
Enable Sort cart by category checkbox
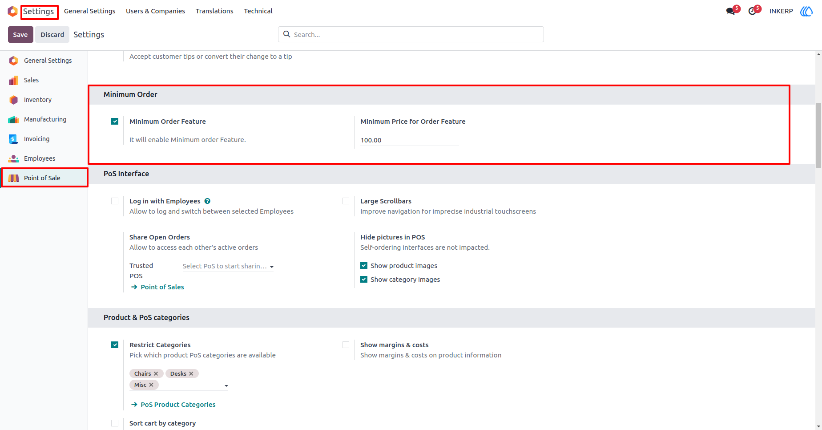coord(115,423)
